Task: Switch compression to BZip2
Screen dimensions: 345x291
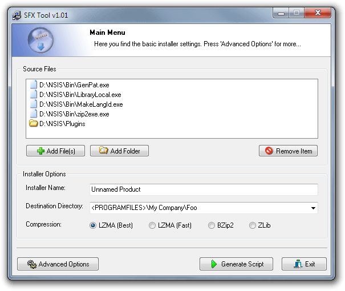Action: click(x=212, y=225)
